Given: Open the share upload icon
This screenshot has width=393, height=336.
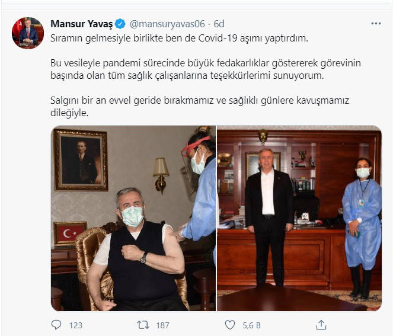Looking at the screenshot, I should coord(321,325).
